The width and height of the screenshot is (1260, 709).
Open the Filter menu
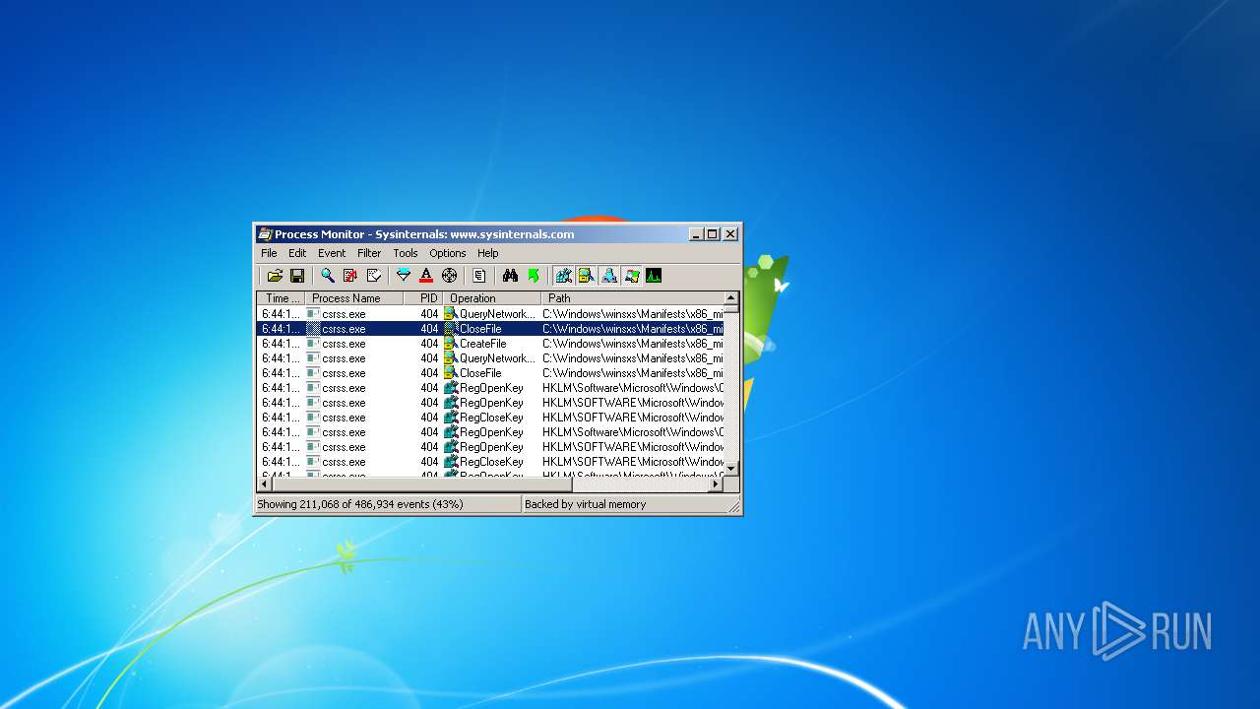(x=369, y=253)
